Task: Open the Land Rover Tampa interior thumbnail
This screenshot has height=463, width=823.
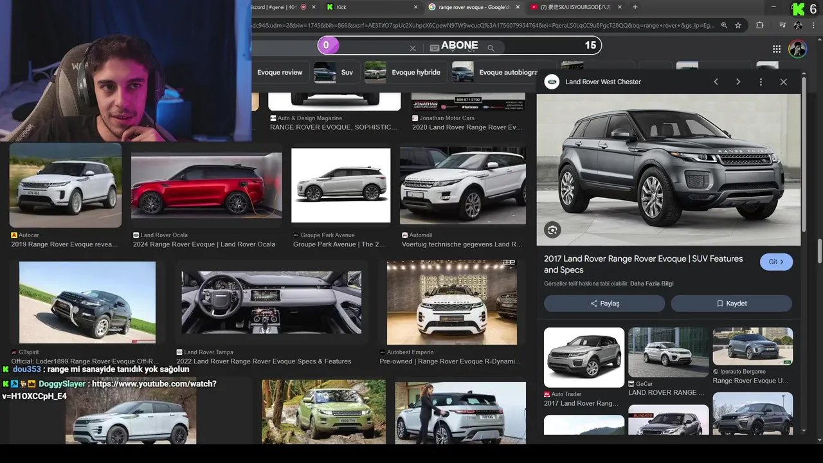Action: (x=271, y=302)
